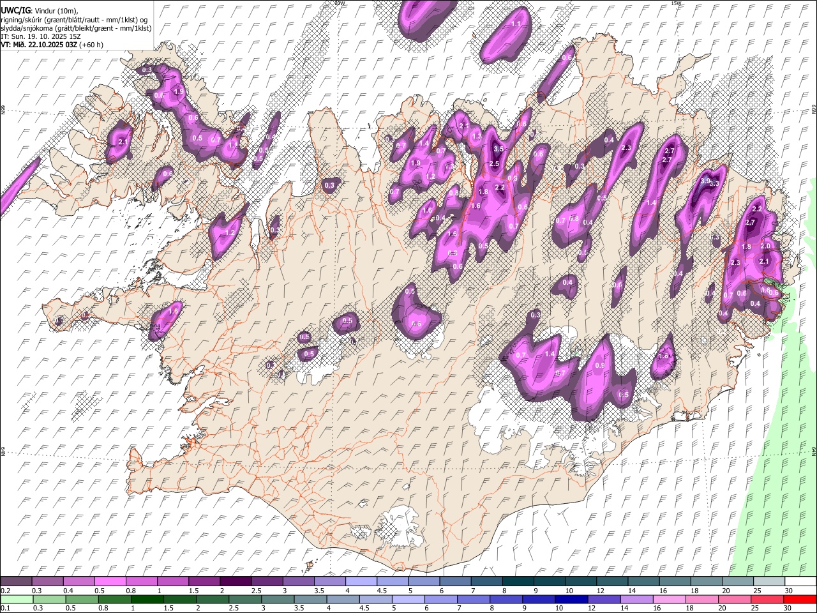Click the lavender snow swatch between 4 and 4.5
817x613 pixels.
point(360,581)
